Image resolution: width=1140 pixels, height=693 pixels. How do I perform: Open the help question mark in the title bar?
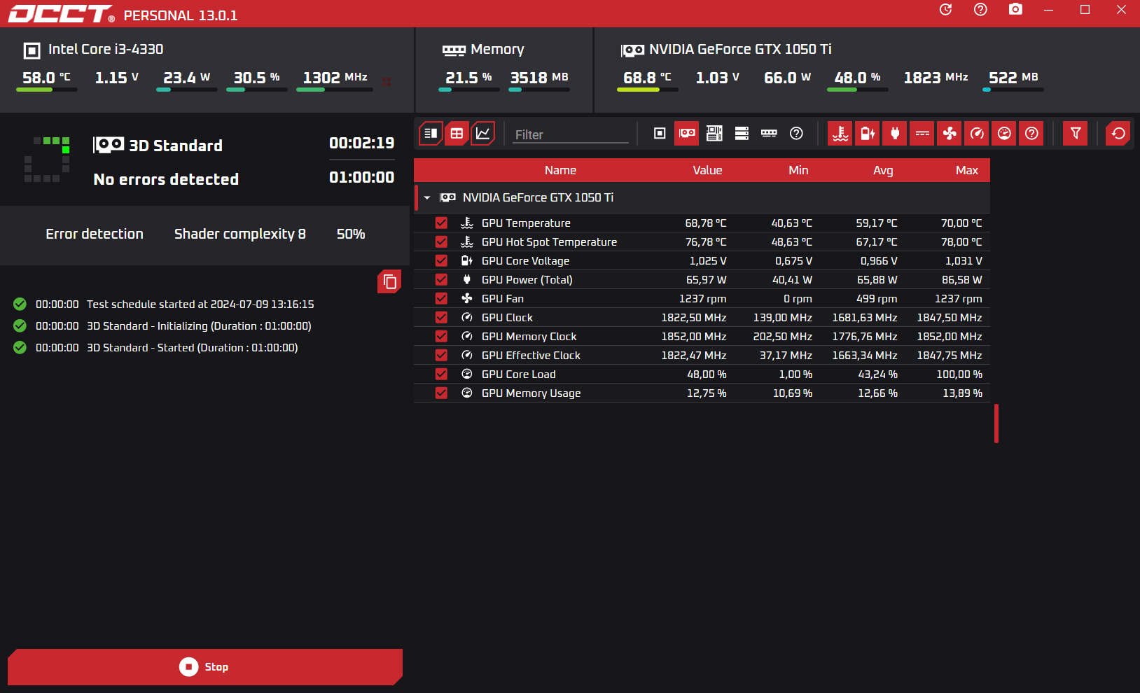[x=980, y=10]
